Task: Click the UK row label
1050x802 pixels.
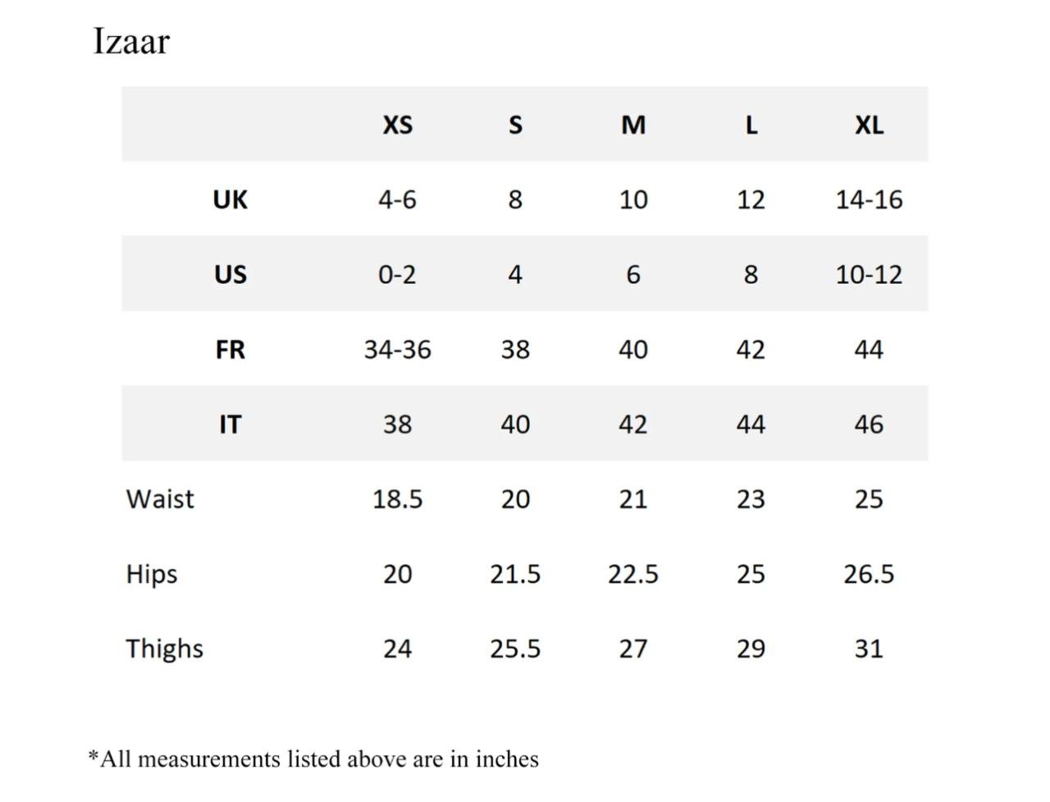Action: [230, 199]
